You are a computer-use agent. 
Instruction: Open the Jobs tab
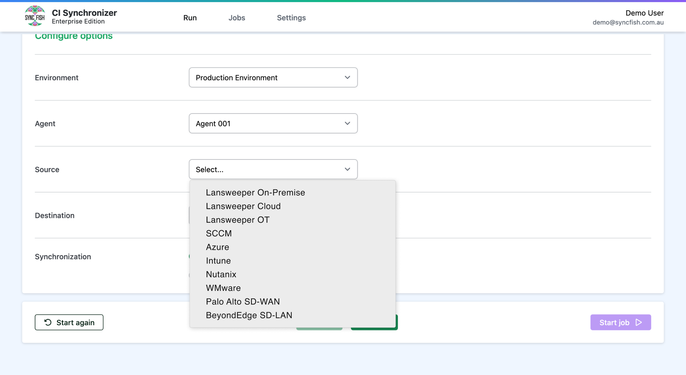coord(237,18)
